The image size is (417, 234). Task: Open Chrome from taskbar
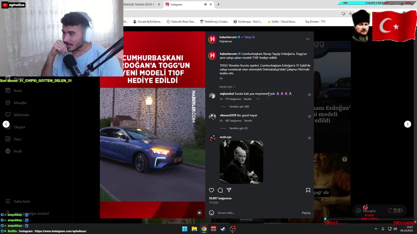[x=204, y=229]
